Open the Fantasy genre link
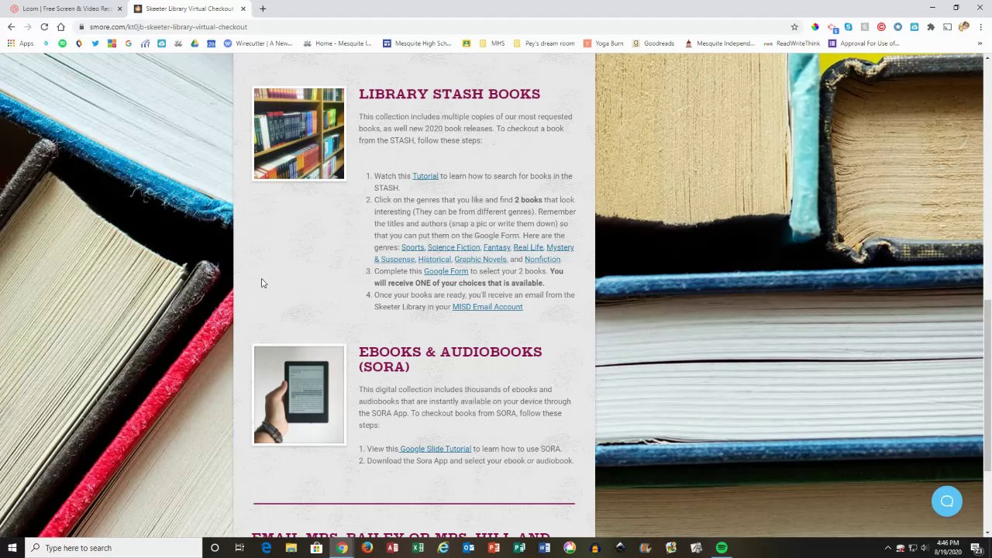Image resolution: width=992 pixels, height=558 pixels. (497, 247)
